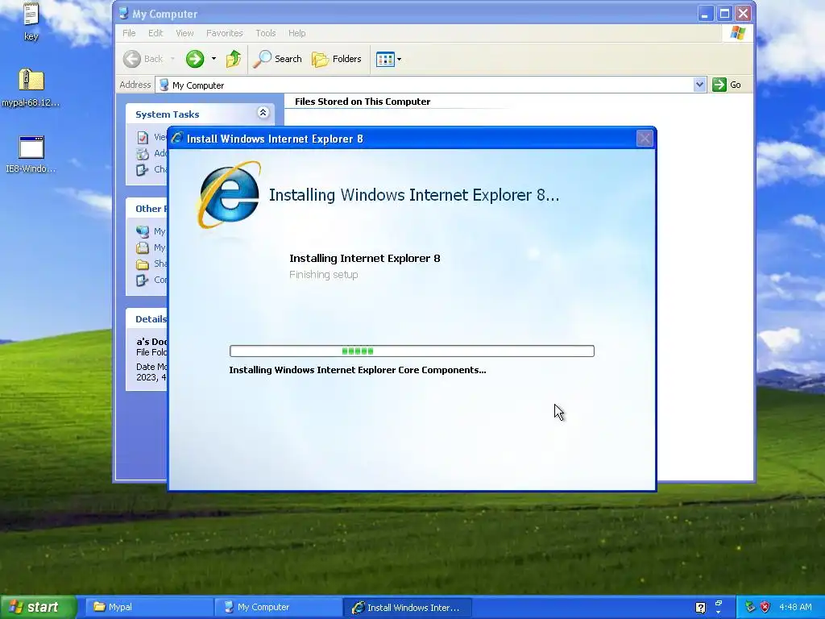Click the green Forward arrow button

pos(195,59)
